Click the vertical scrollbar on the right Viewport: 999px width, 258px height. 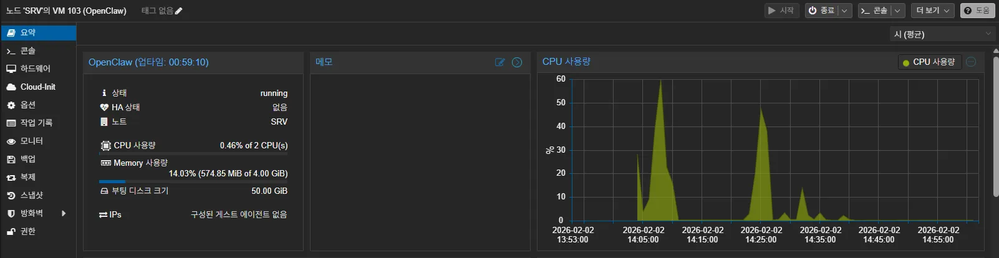(x=996, y=128)
